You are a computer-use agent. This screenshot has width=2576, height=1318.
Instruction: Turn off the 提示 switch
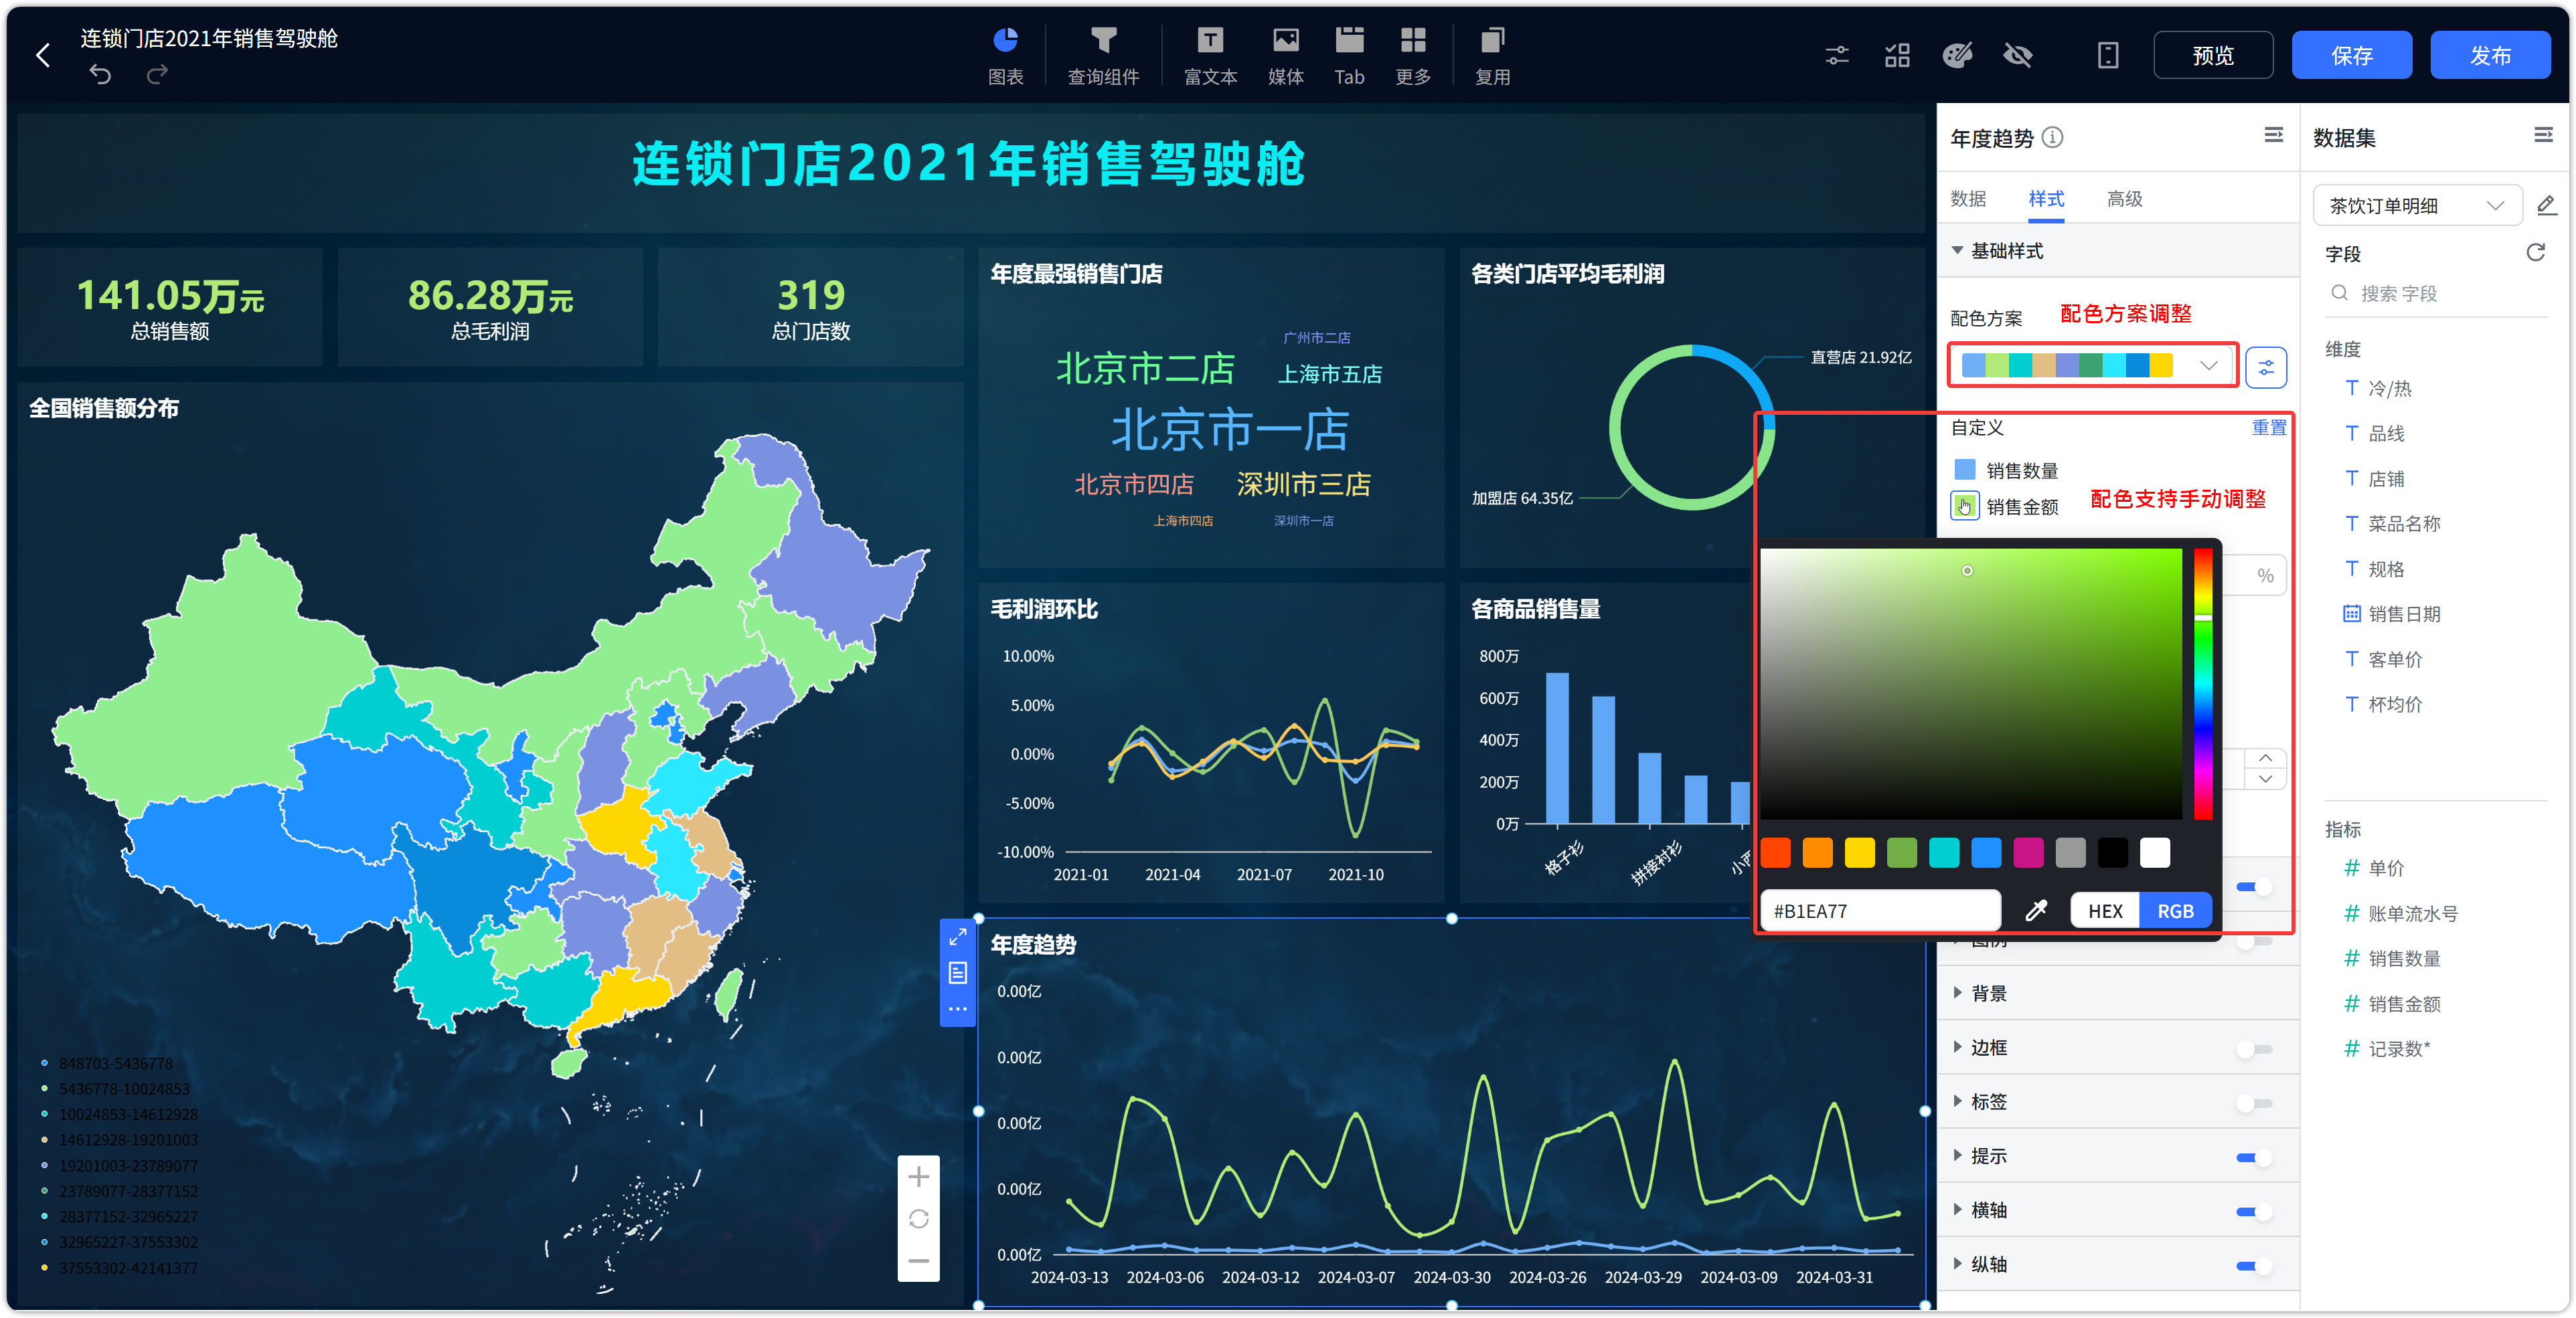pyautogui.click(x=2254, y=1157)
